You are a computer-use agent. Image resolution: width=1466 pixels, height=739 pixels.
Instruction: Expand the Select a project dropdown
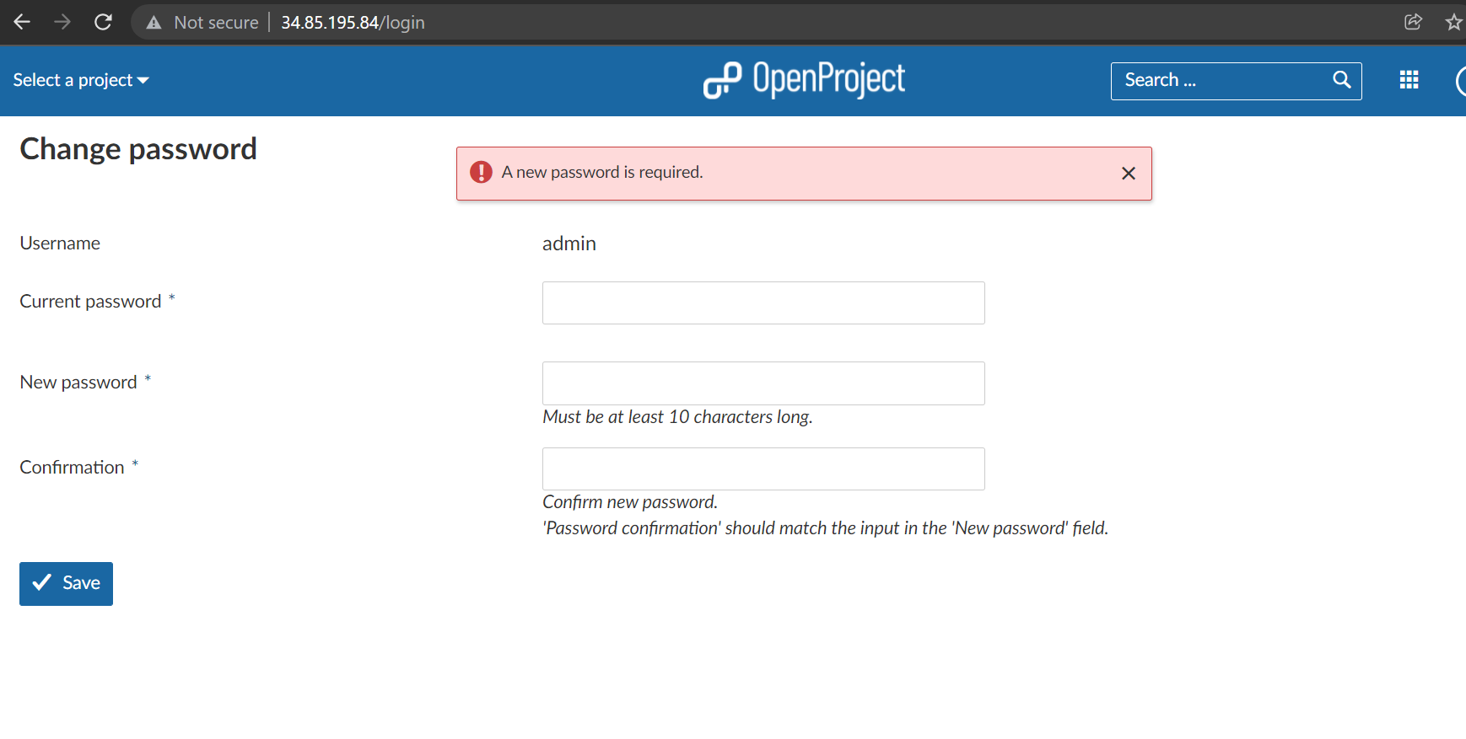pyautogui.click(x=81, y=80)
